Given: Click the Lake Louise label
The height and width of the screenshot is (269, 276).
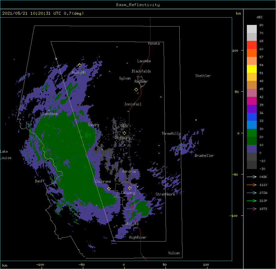Looking at the screenshot, I should 6,155.
